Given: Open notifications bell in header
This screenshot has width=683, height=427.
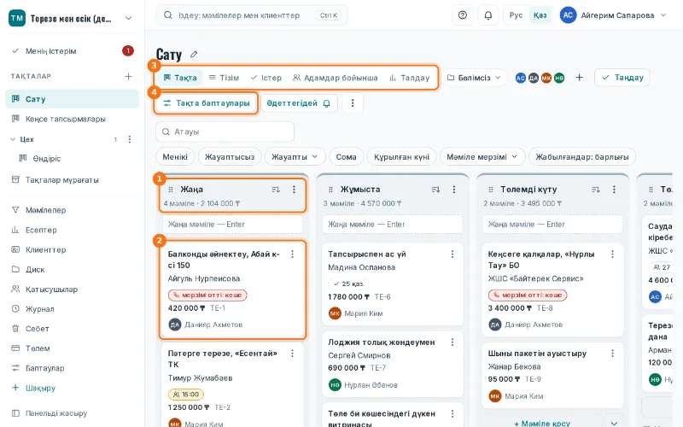Looking at the screenshot, I should (x=487, y=15).
